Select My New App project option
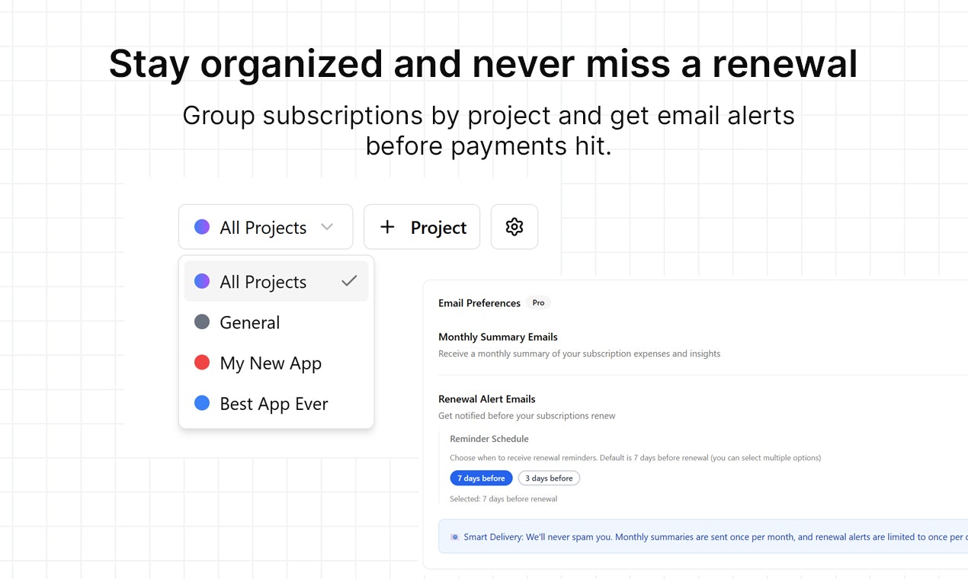The image size is (968, 579). [x=276, y=363]
